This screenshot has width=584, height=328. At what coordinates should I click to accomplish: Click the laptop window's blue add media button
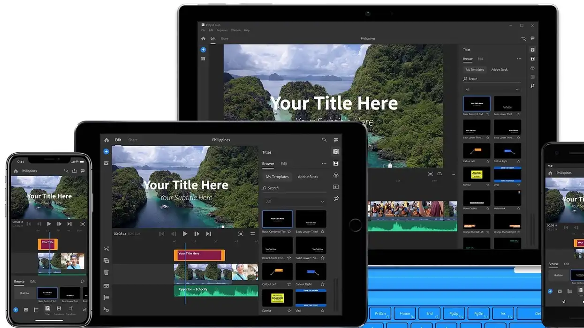pos(203,50)
